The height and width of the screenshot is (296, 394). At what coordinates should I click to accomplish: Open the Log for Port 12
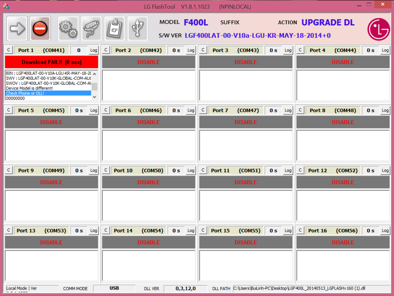[385, 170]
